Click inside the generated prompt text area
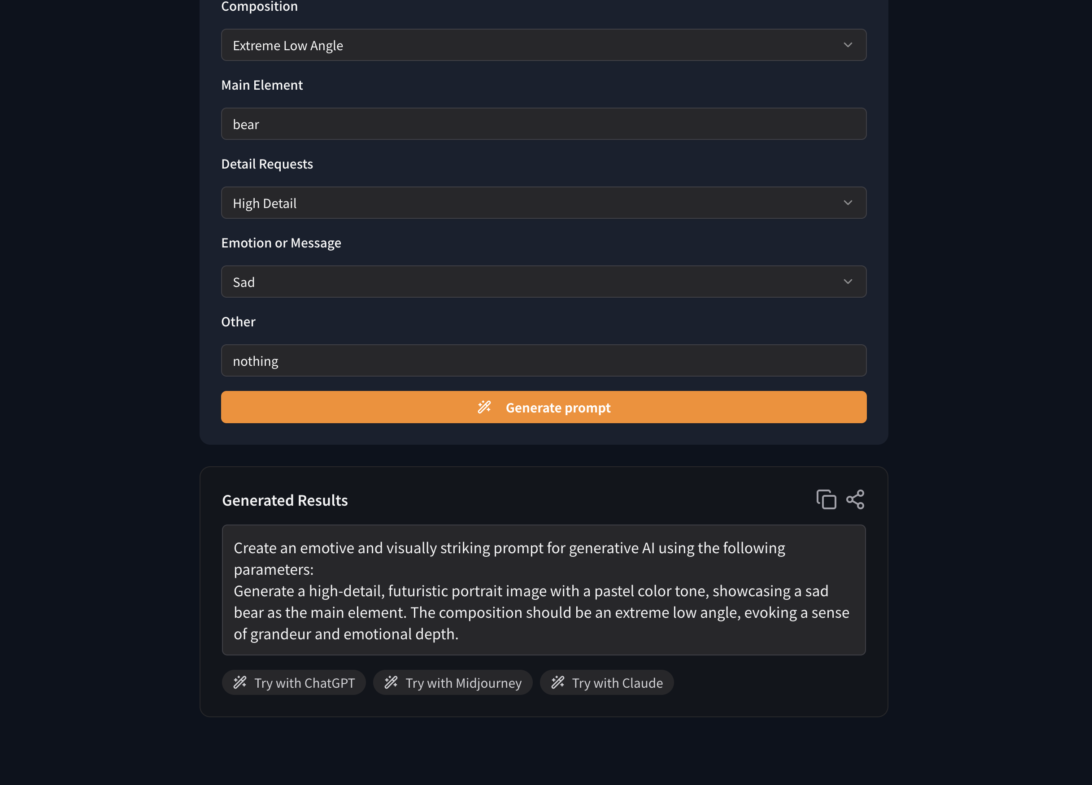This screenshot has height=785, width=1092. tap(544, 590)
